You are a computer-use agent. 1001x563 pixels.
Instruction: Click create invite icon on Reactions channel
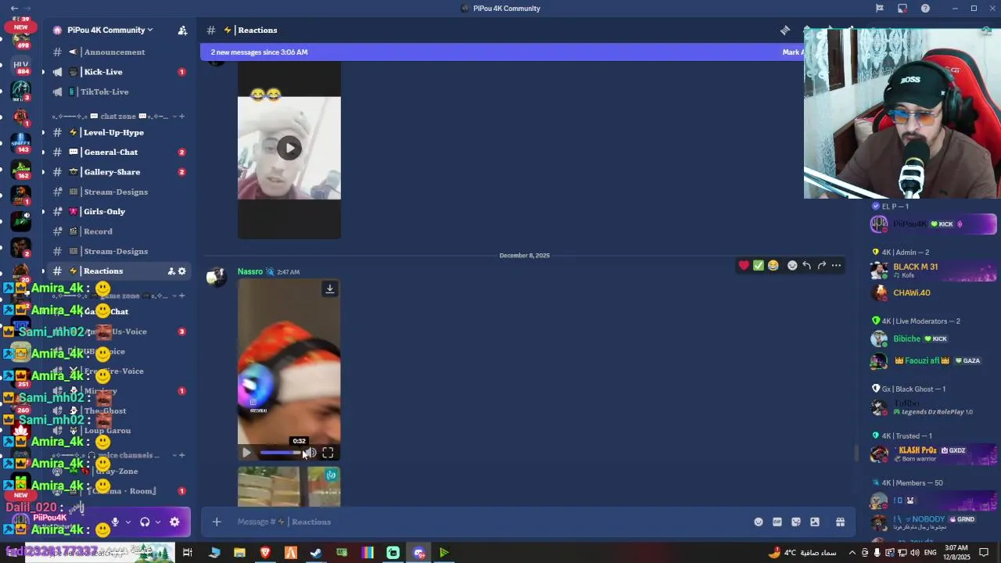point(170,271)
